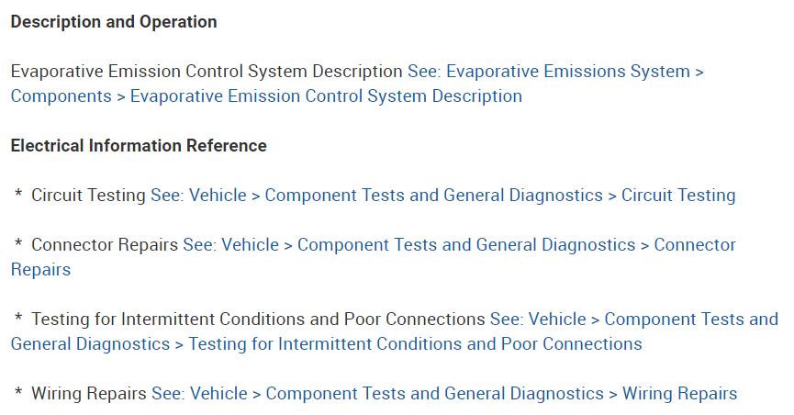Click black 'Testing for Intermittent Conditions and Poor Connections' label
This screenshot has height=415, width=794.
click(258, 320)
